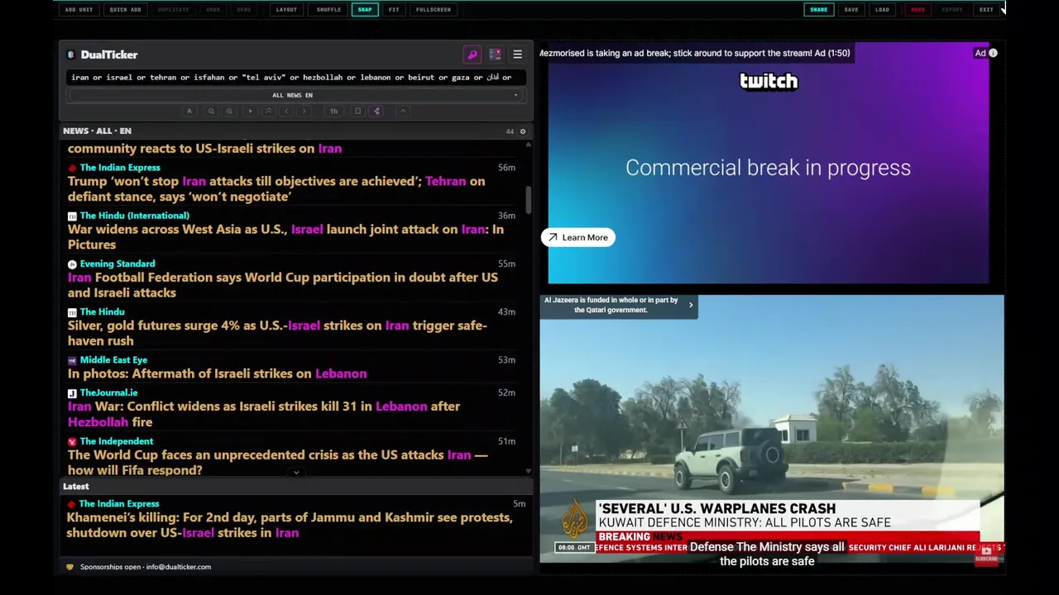Viewport: 1059px width, 595px height.
Task: Click the Al Jazeera live video
Action: (x=772, y=428)
